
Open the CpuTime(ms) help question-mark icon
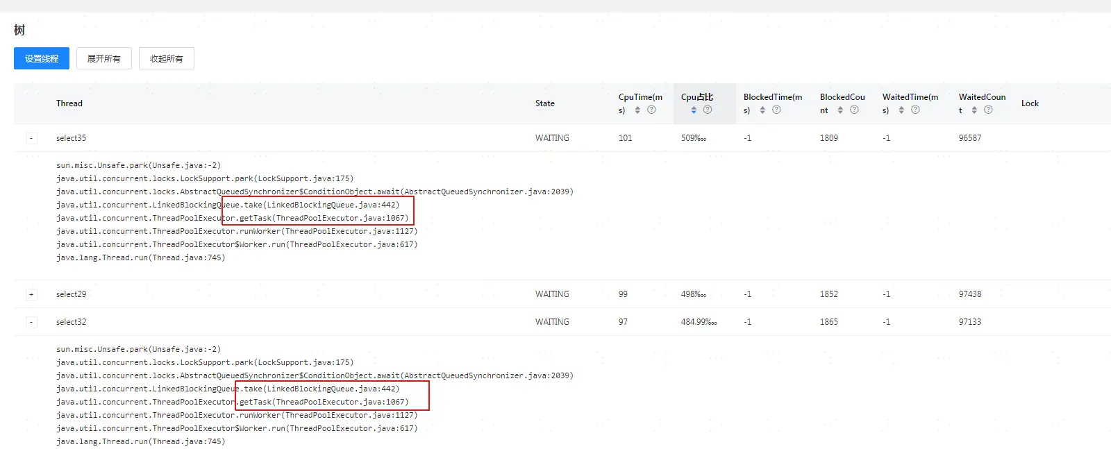coord(651,110)
